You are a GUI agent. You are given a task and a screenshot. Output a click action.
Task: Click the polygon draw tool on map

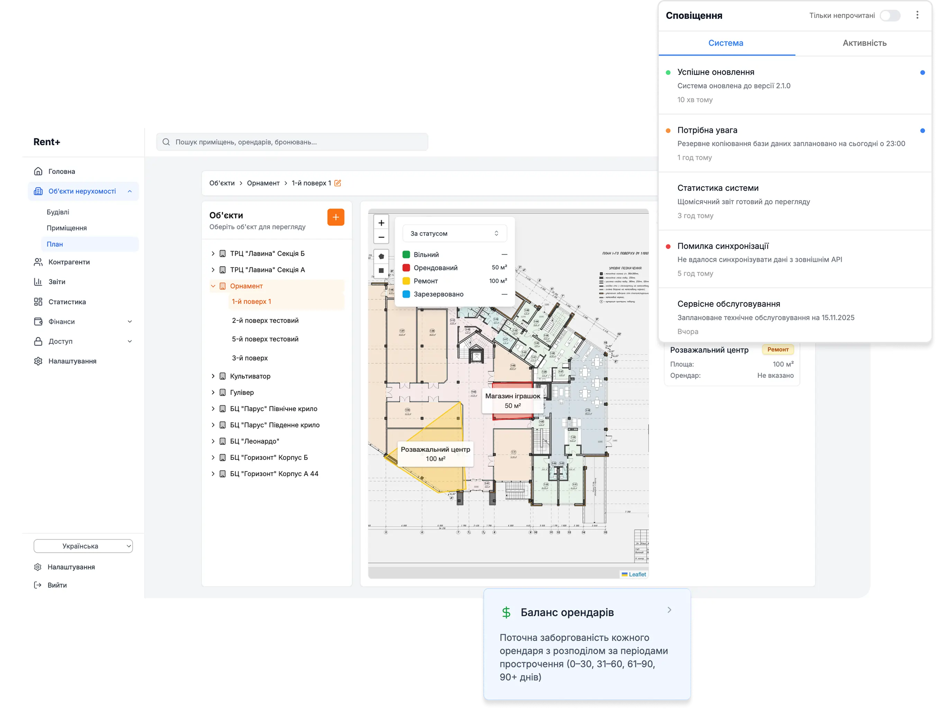(x=381, y=256)
